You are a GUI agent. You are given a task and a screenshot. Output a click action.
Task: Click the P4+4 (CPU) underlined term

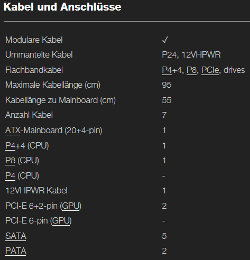[10, 146]
